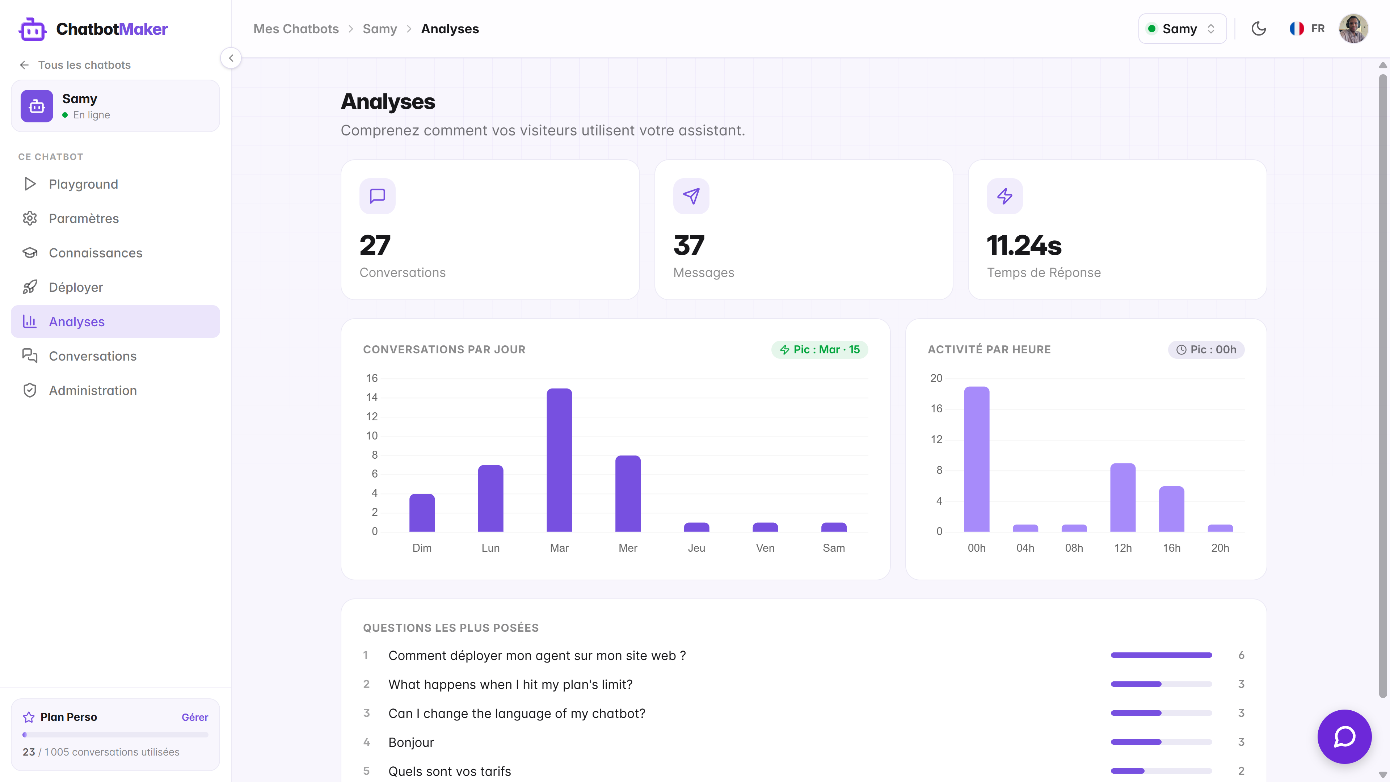Click the back arrow beside Tous les chatbots

24,65
